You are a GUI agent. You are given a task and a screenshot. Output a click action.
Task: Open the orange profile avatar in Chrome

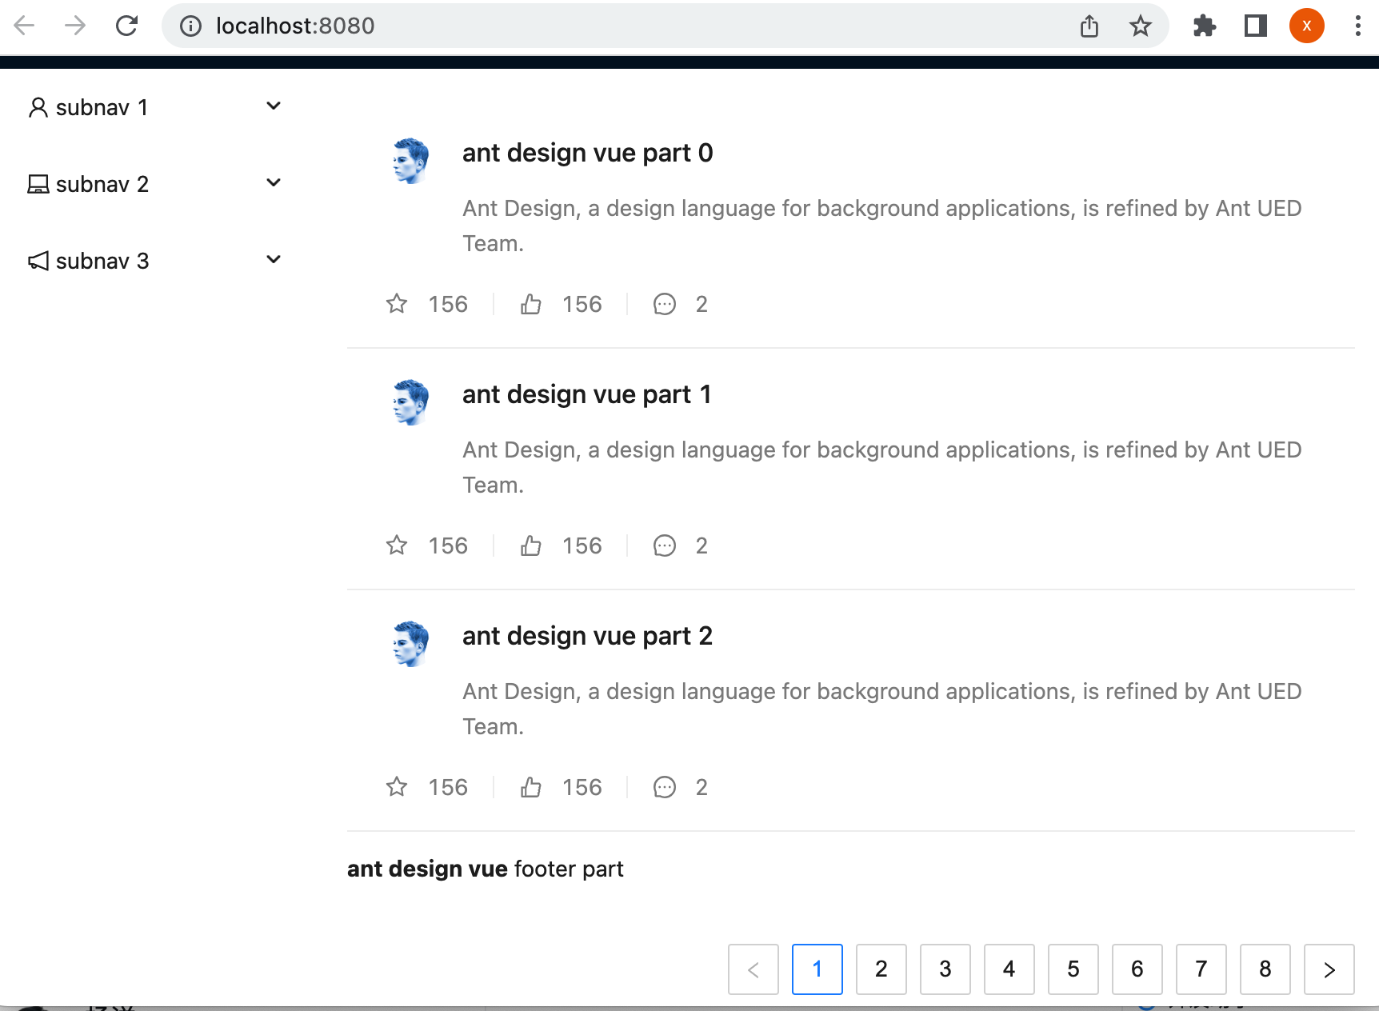tap(1307, 26)
